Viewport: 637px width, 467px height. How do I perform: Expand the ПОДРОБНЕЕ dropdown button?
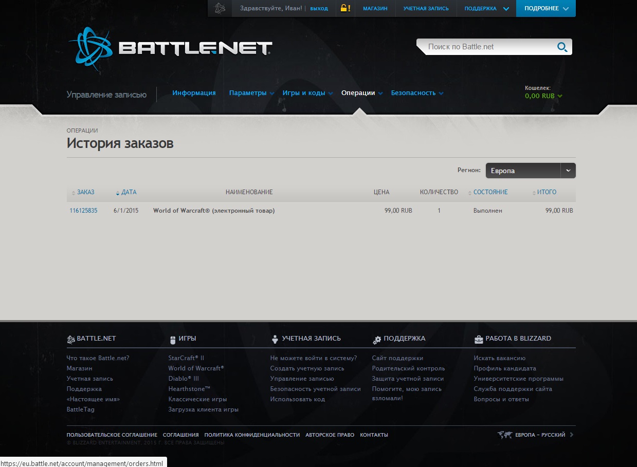point(546,8)
